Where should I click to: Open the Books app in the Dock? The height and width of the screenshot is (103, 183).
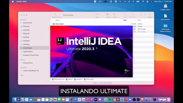point(63,100)
